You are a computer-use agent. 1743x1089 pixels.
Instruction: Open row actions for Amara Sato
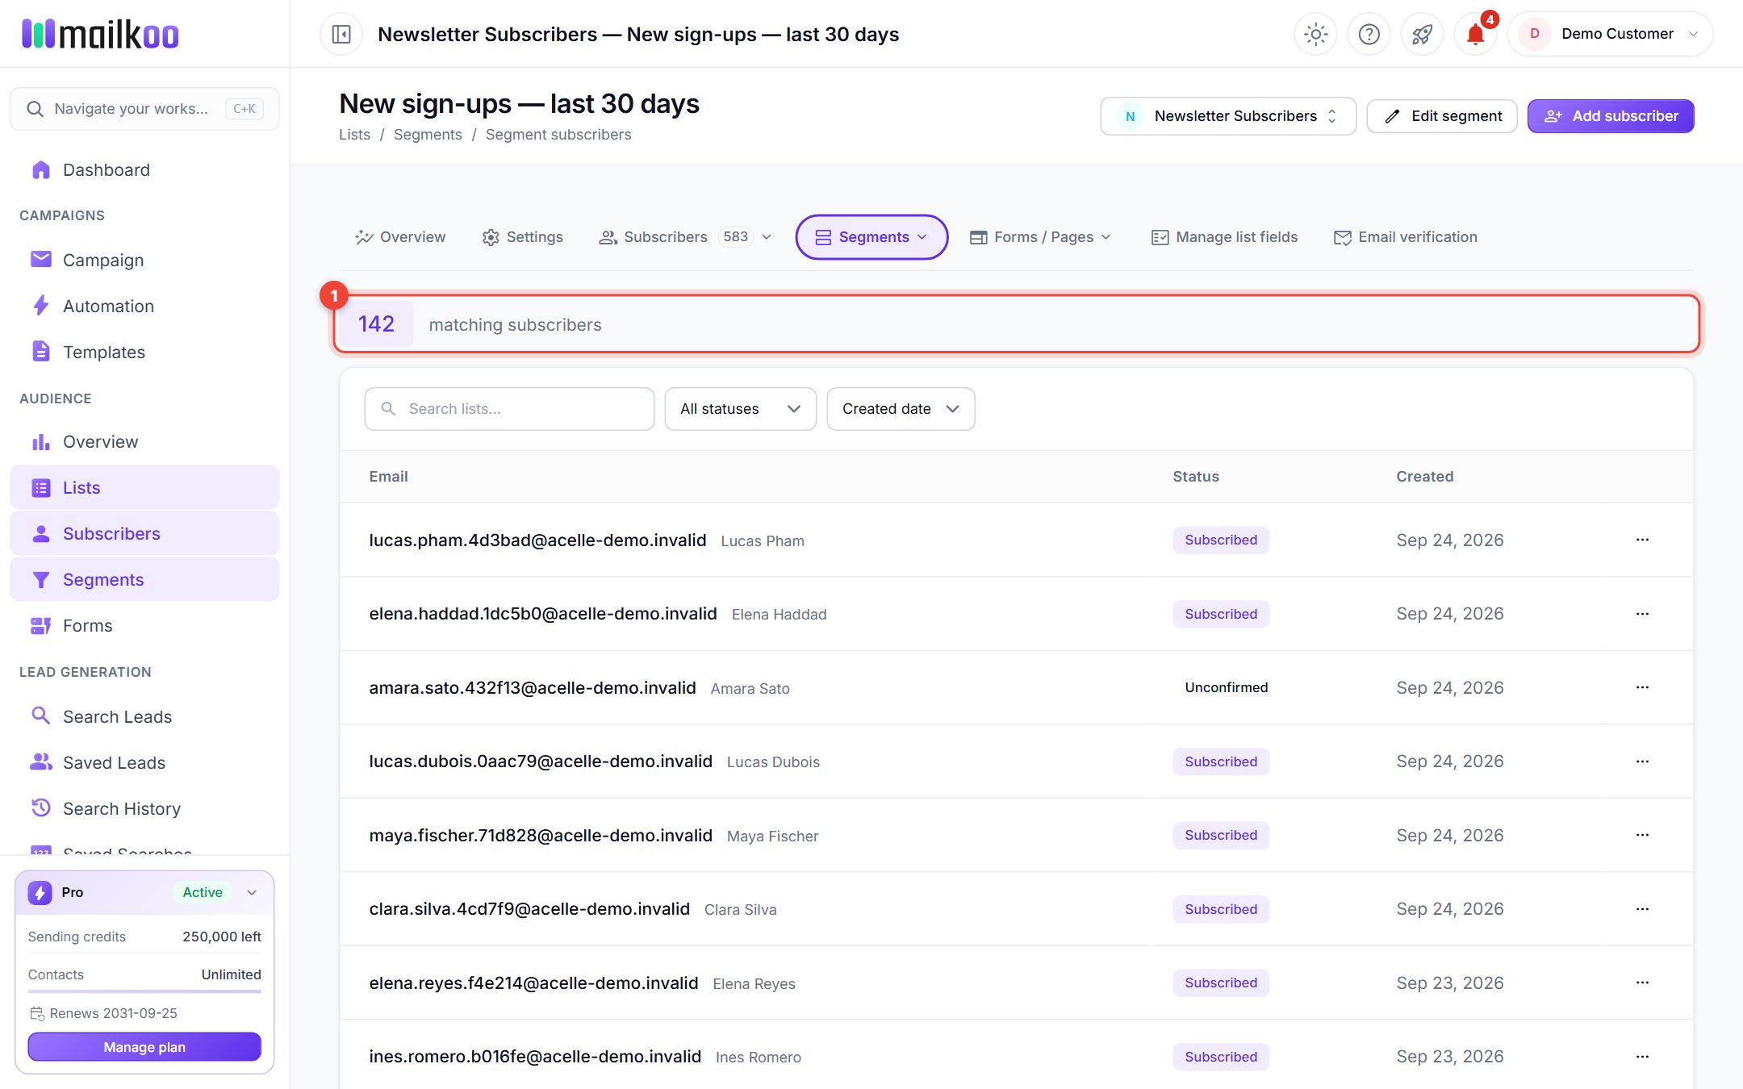(1642, 687)
